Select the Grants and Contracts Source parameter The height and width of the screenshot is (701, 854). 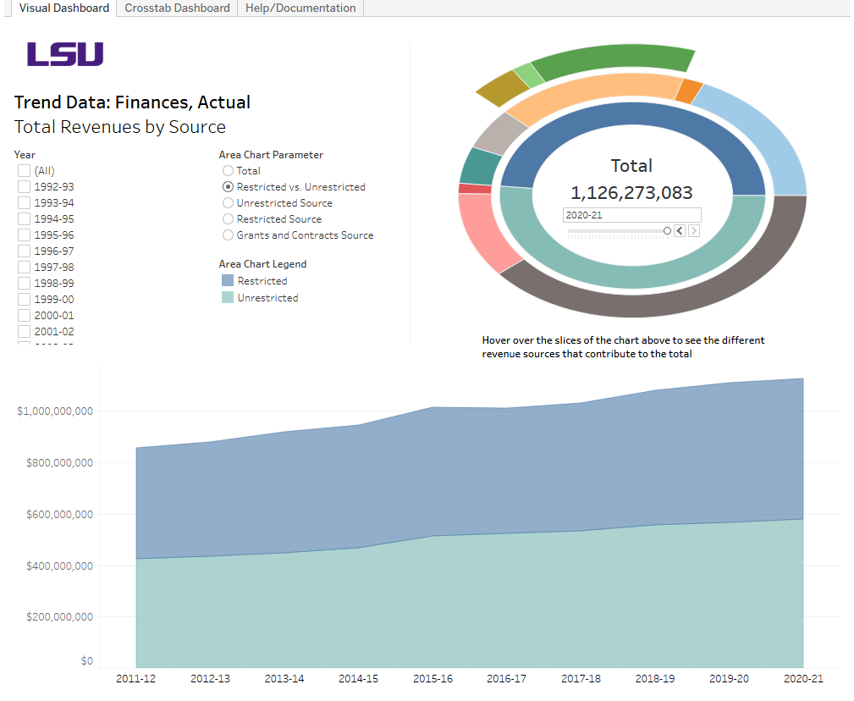click(x=227, y=235)
